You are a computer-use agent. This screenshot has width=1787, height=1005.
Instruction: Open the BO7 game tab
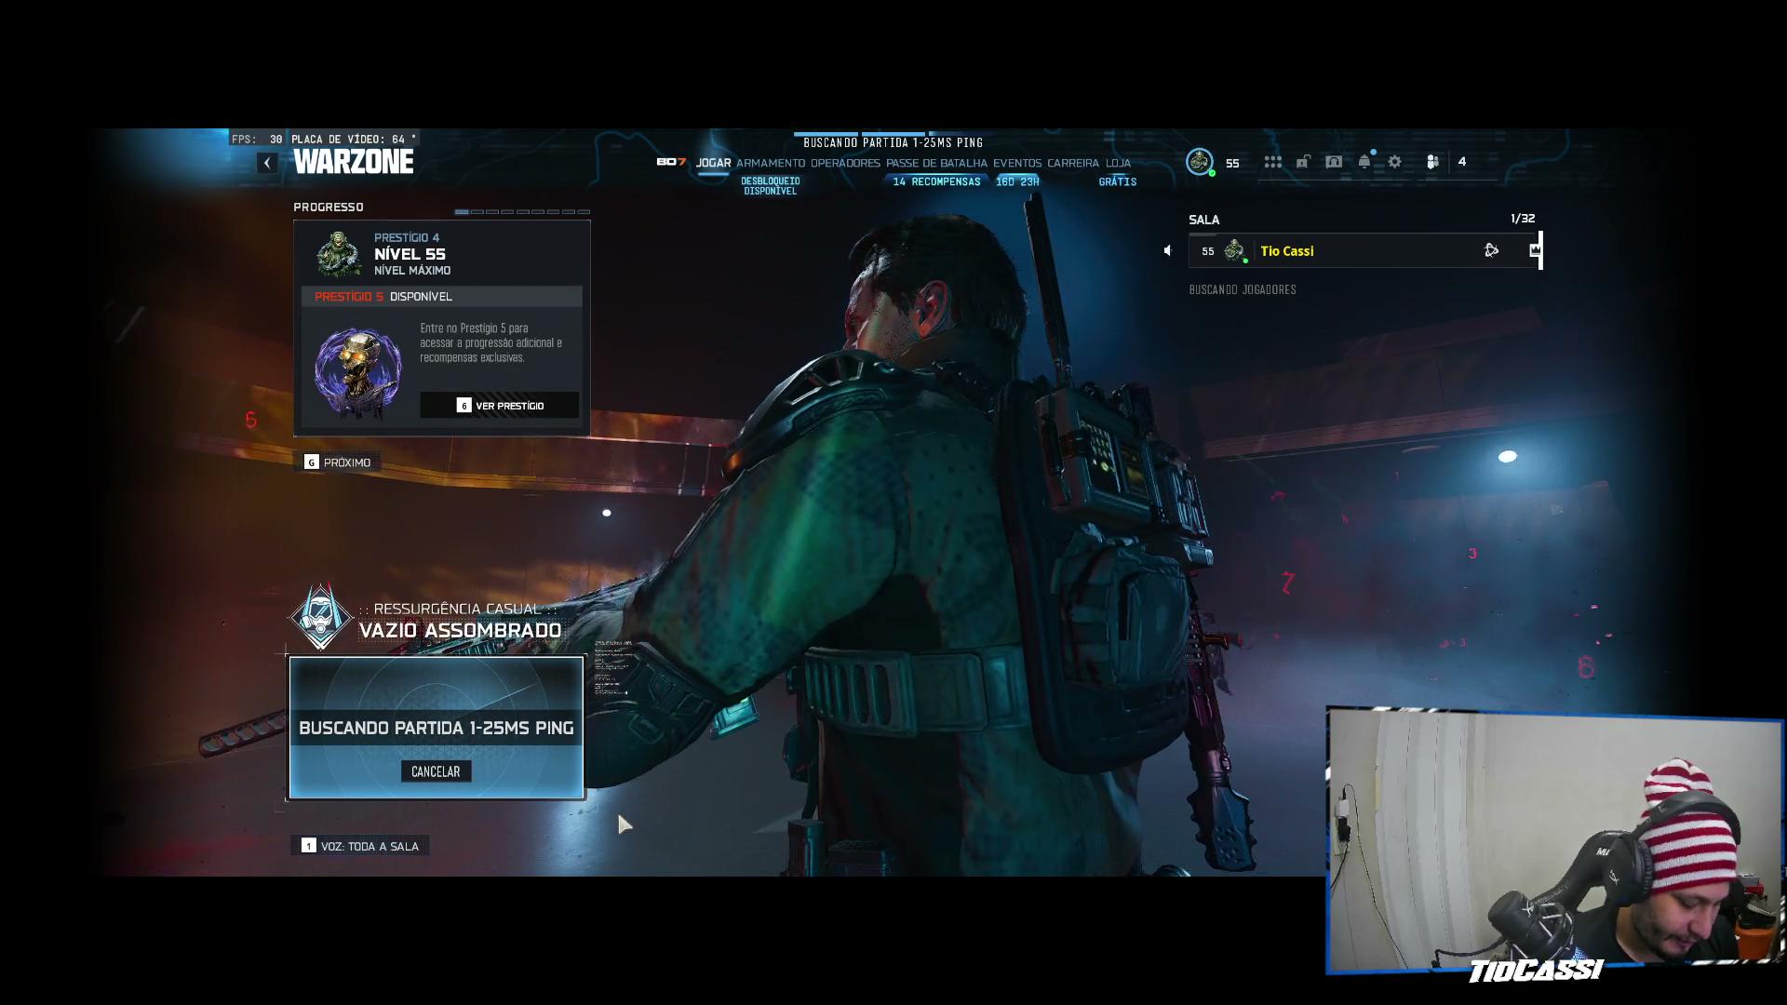click(670, 162)
